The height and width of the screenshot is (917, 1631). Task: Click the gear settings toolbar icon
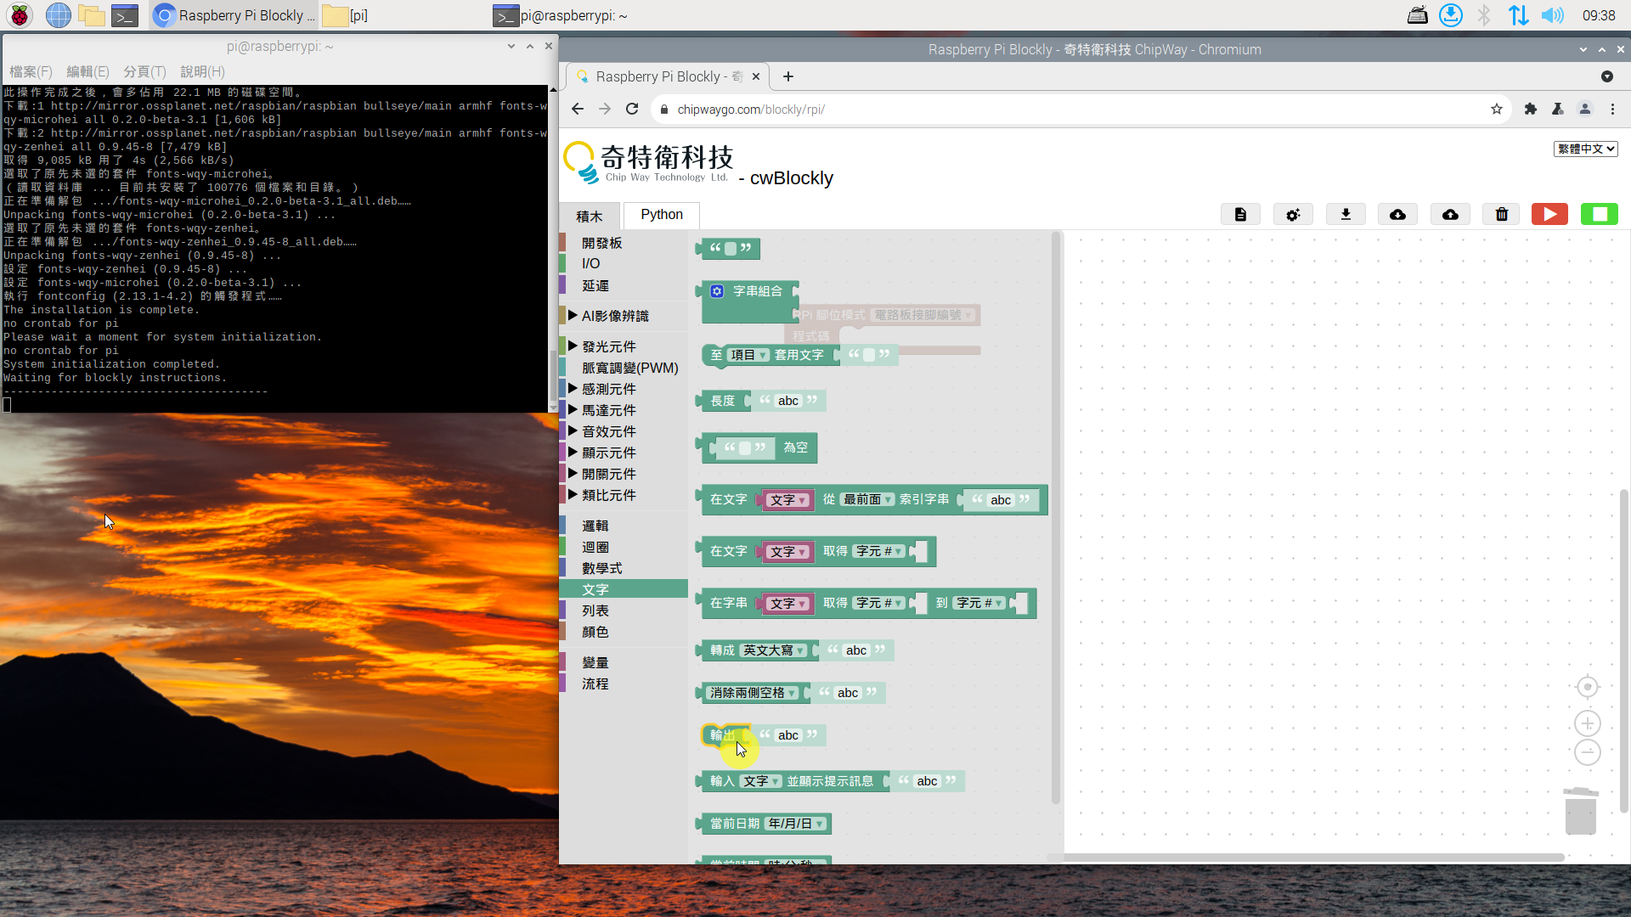(x=1292, y=215)
